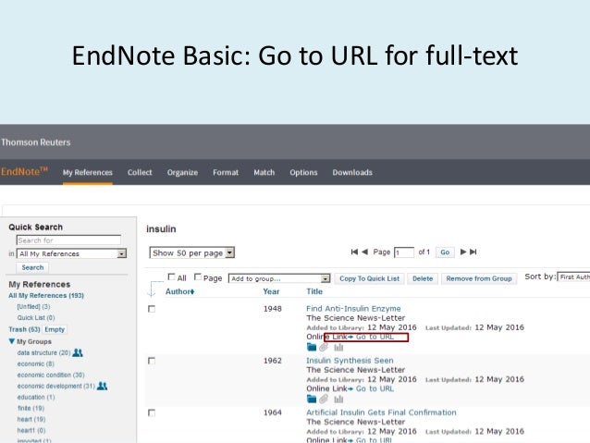Open the [Unfiled] (3) group
Image resolution: width=590 pixels, height=443 pixels.
coord(33,307)
